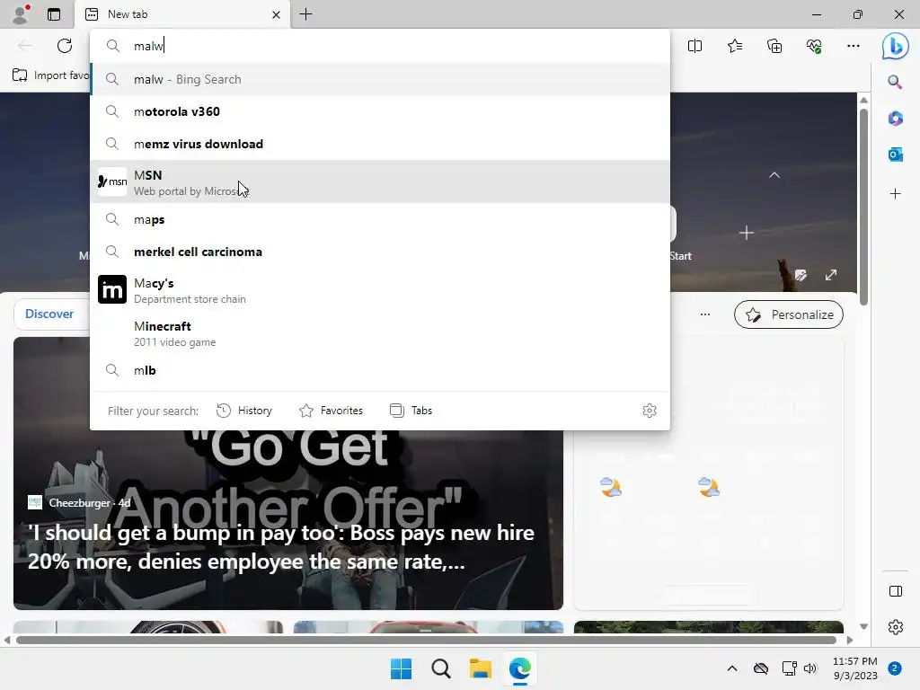Open sidebar settings gear icon
Viewport: 920px width, 690px height.
point(896,627)
